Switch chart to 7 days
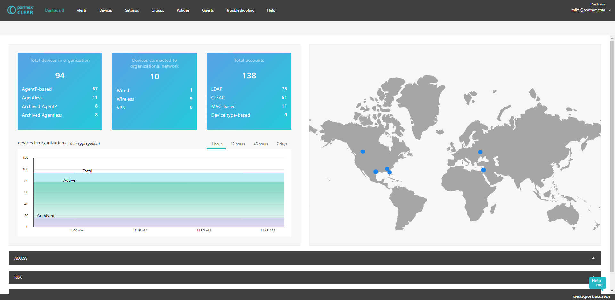Viewport: 615px width, 300px height. [x=282, y=144]
